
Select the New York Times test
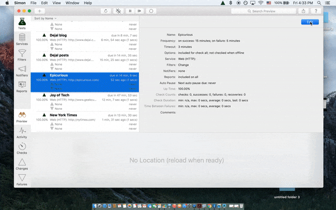coord(85,122)
